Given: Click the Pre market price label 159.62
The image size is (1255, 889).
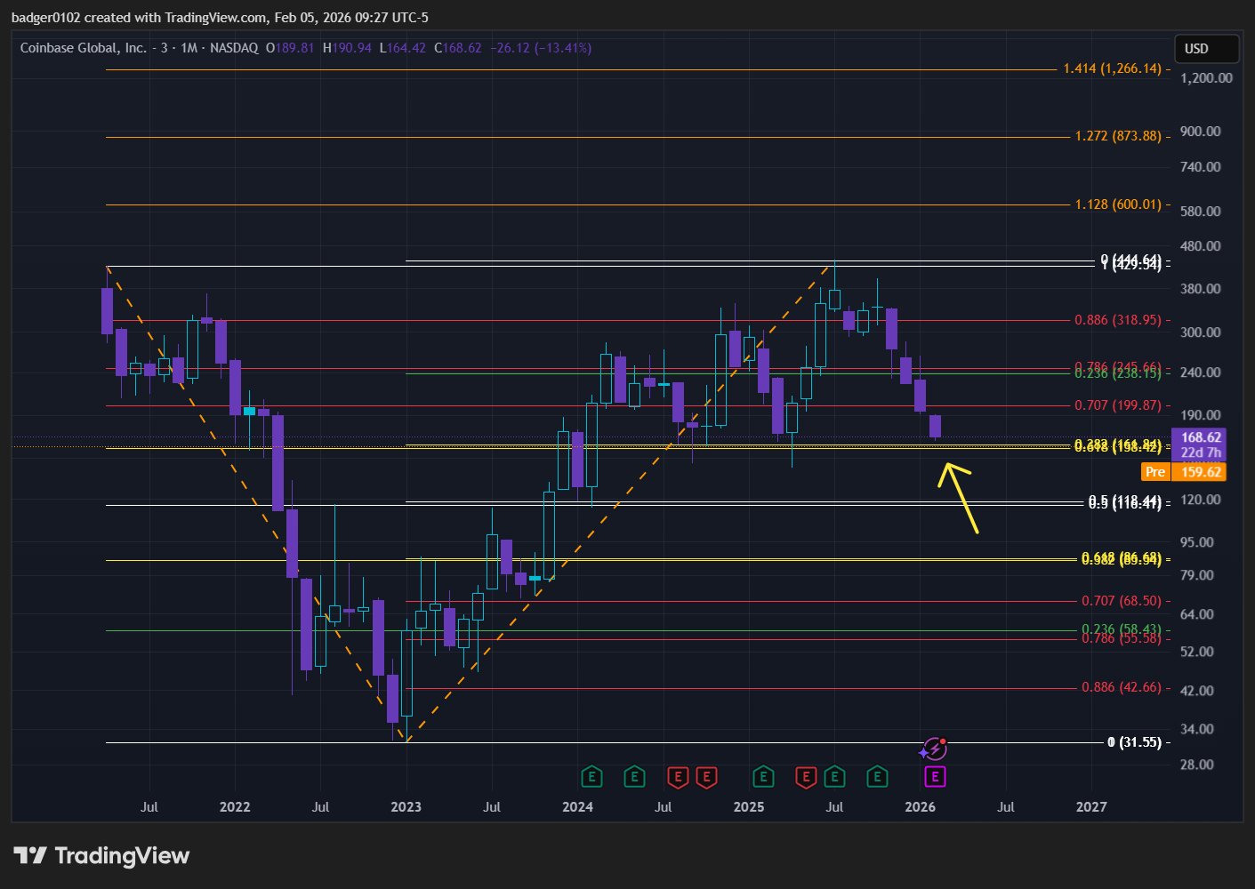Looking at the screenshot, I should (1184, 472).
